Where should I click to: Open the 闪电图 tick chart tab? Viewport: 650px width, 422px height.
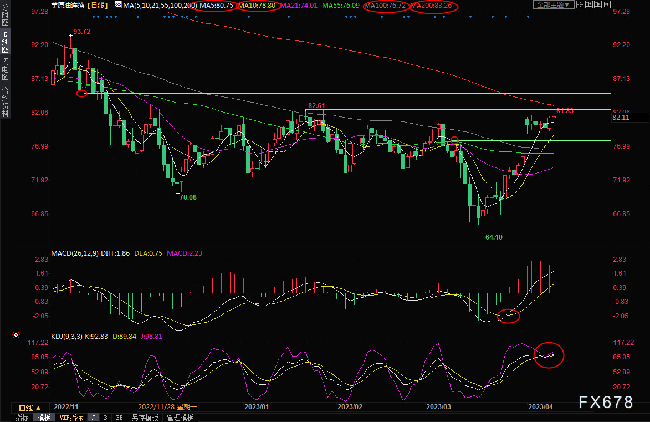tap(5, 69)
